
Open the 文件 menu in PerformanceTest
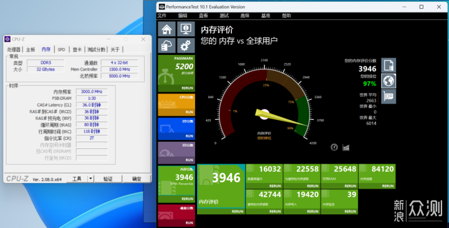click(162, 16)
